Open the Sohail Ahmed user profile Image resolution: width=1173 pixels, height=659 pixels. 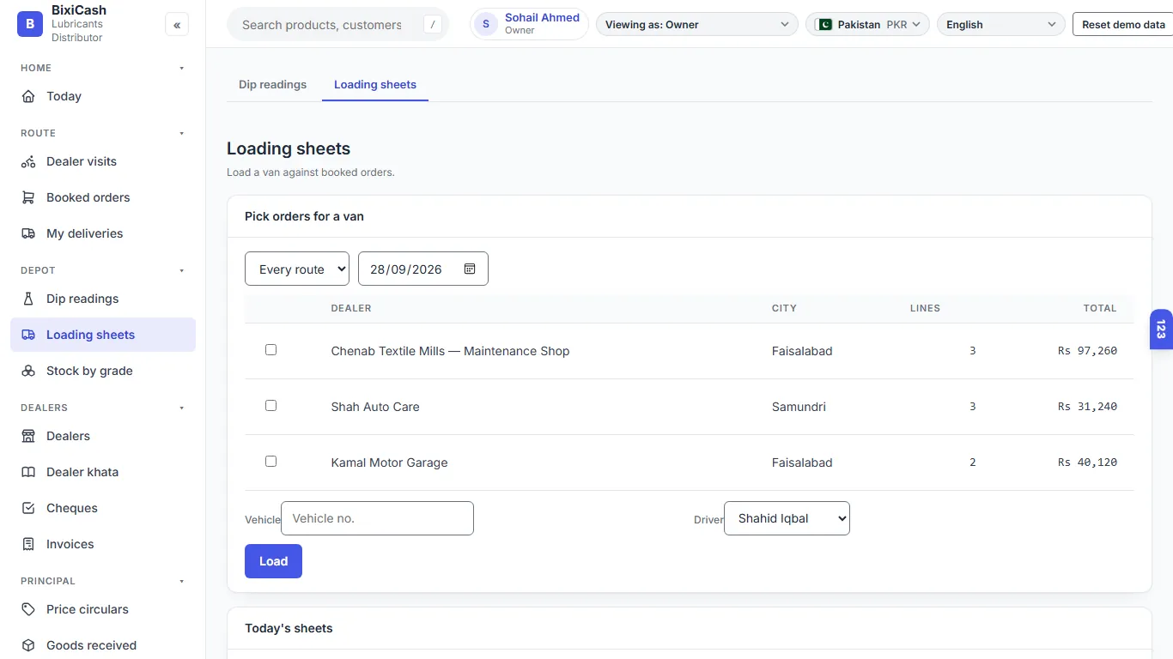(529, 24)
